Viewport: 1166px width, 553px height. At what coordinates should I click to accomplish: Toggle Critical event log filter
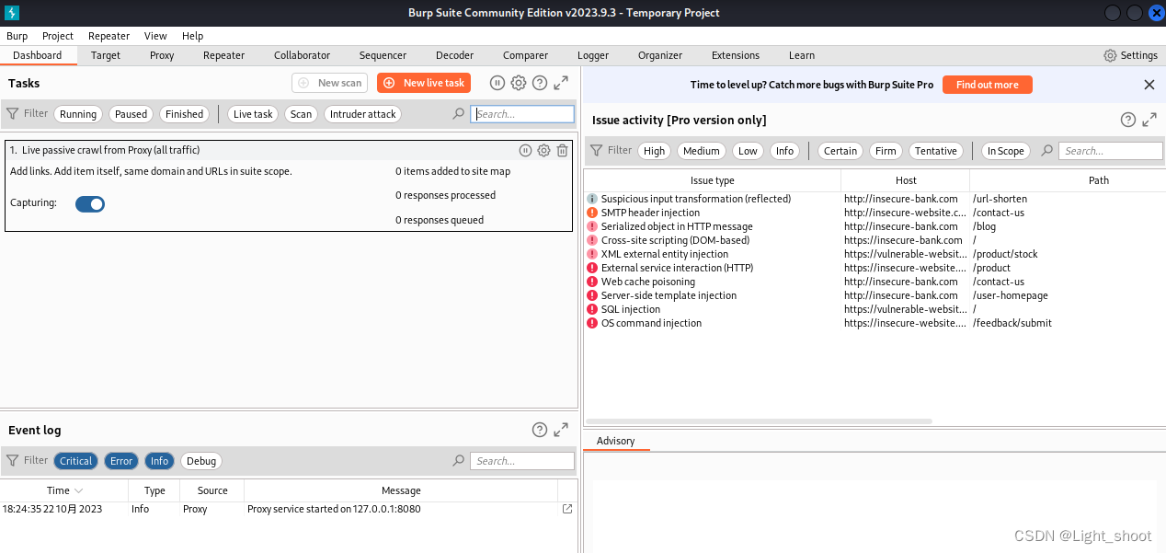click(75, 461)
